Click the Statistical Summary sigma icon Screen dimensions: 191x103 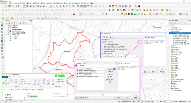coord(88,6)
